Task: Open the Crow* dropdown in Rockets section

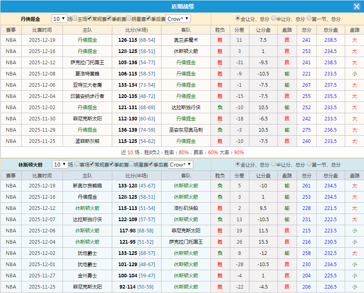Action: (x=180, y=165)
